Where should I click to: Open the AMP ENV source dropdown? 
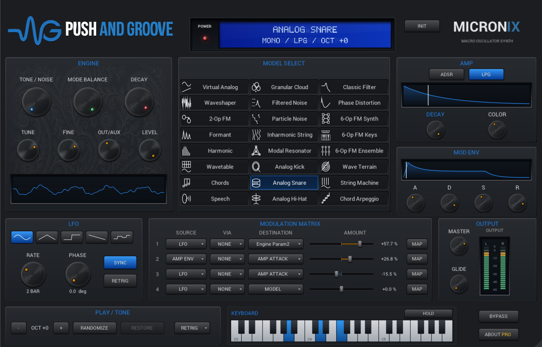click(x=186, y=259)
